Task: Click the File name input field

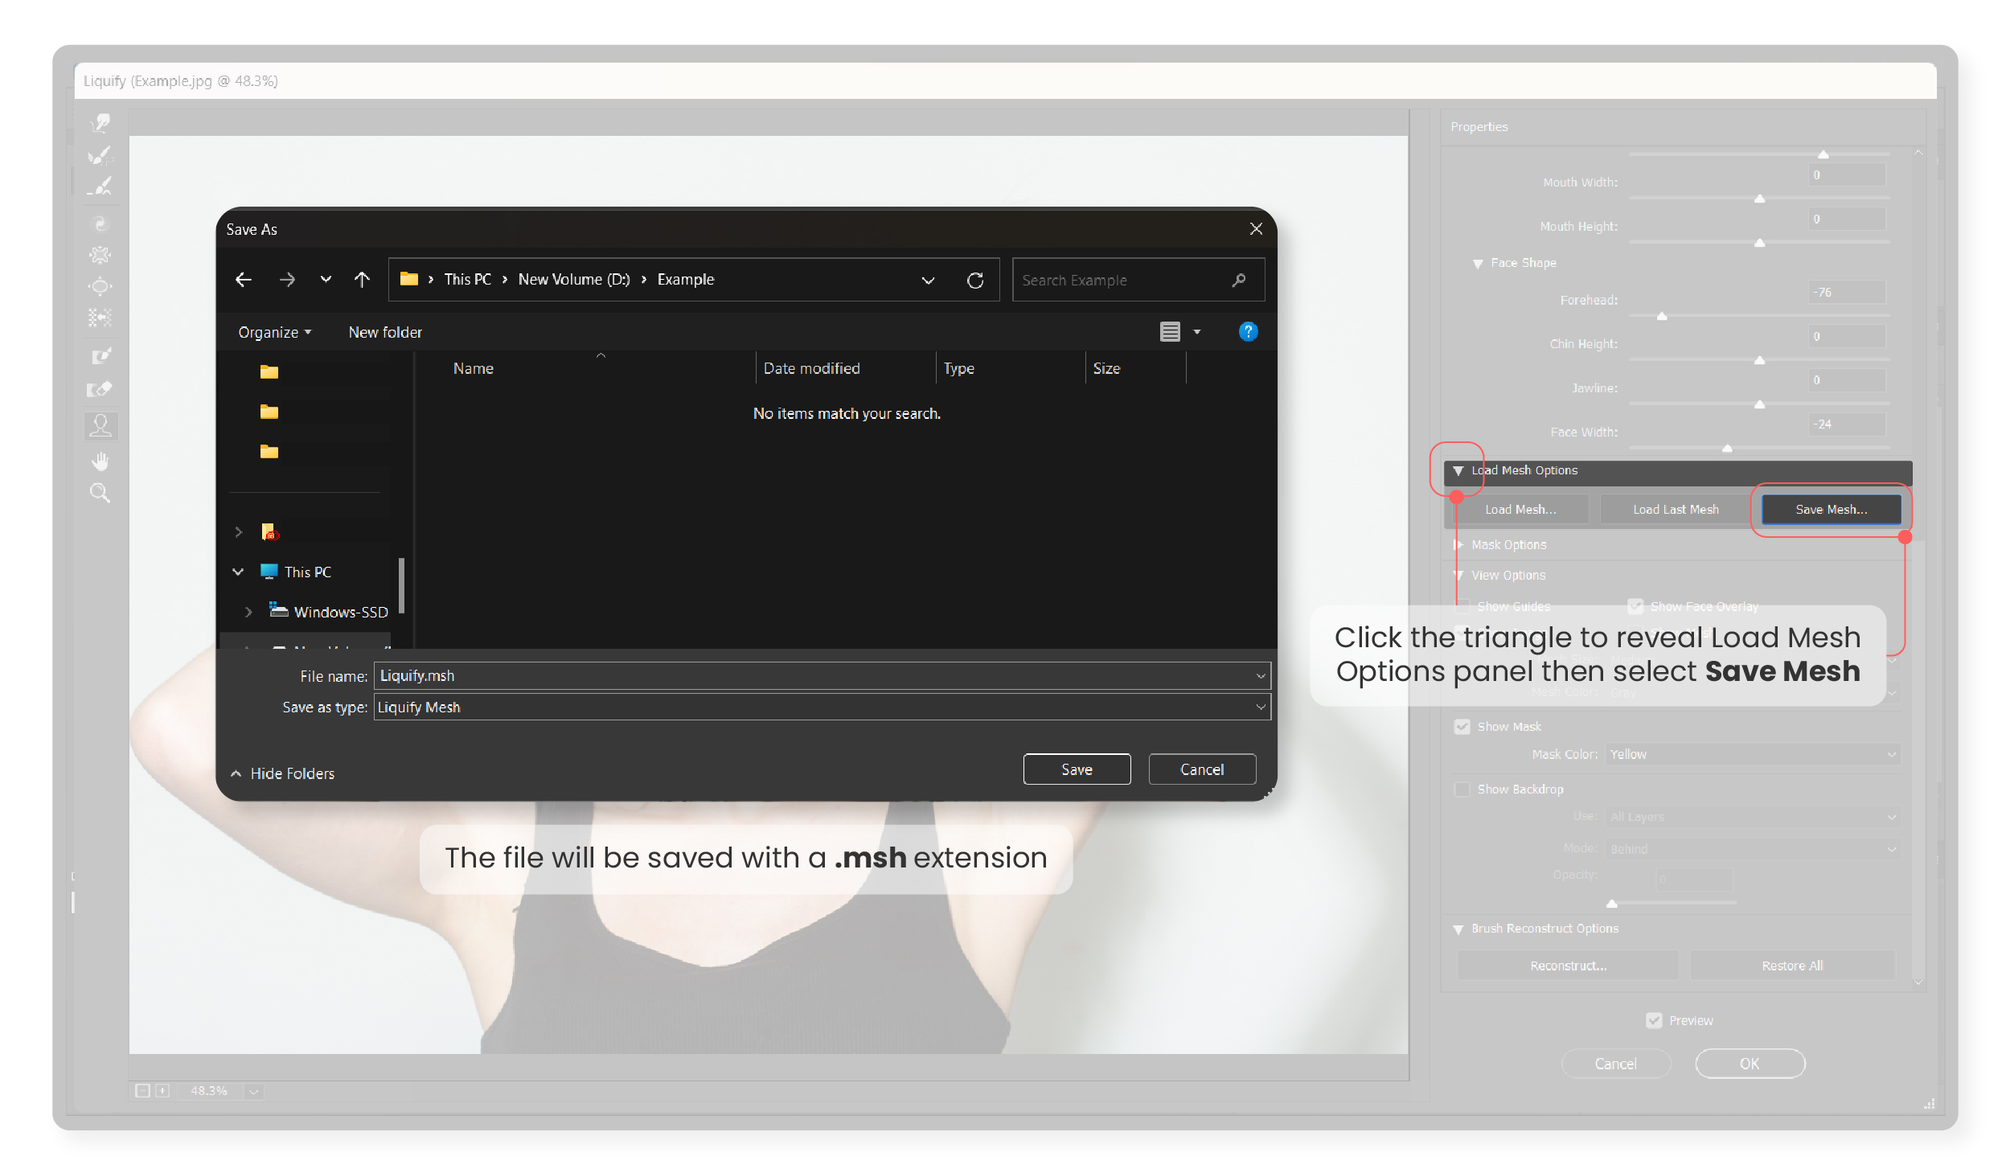Action: coord(822,675)
